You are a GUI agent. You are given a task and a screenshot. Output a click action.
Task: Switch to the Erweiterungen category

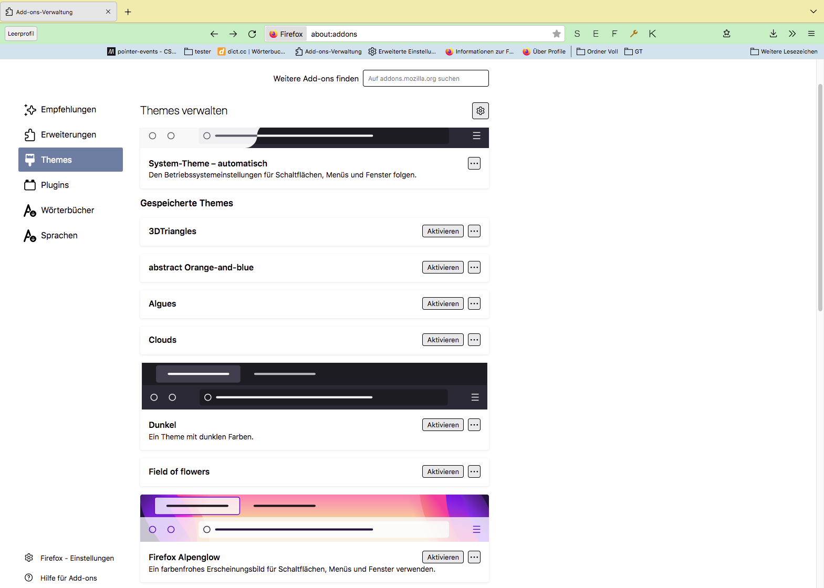point(70,134)
